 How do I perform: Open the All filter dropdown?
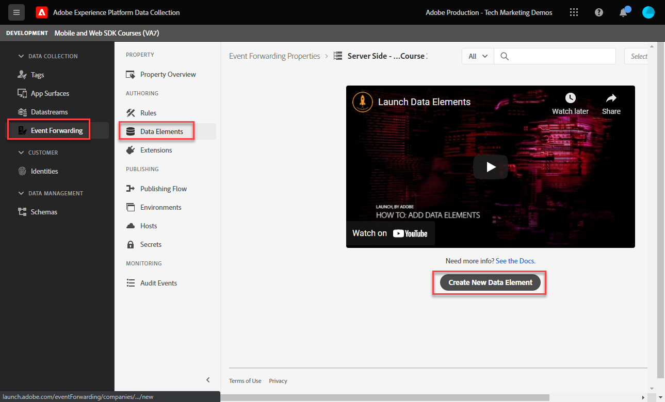tap(478, 56)
